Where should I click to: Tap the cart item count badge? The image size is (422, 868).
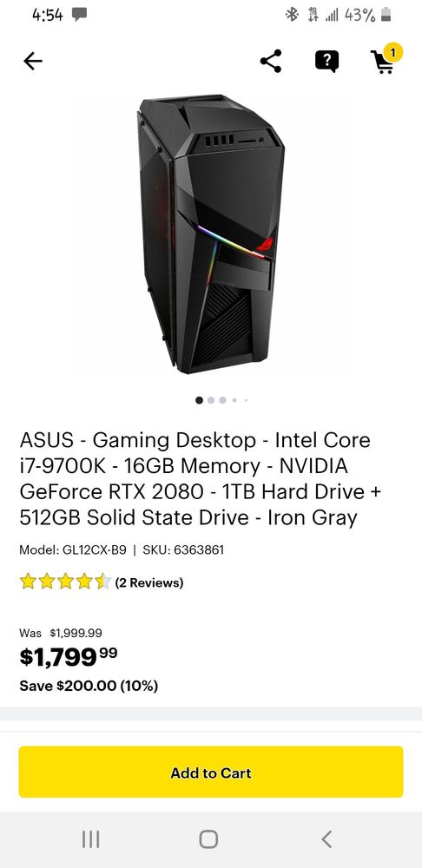click(x=392, y=53)
